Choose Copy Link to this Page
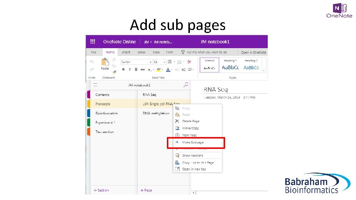The width and height of the screenshot is (356, 200). coord(198,163)
